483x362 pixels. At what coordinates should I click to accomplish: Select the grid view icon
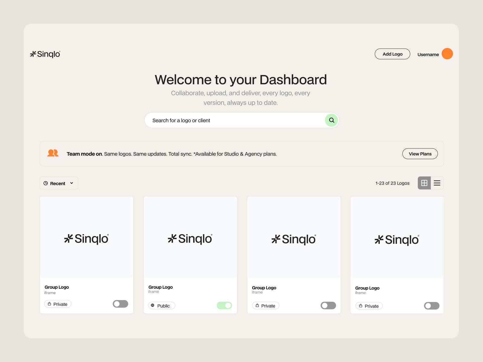(x=424, y=183)
